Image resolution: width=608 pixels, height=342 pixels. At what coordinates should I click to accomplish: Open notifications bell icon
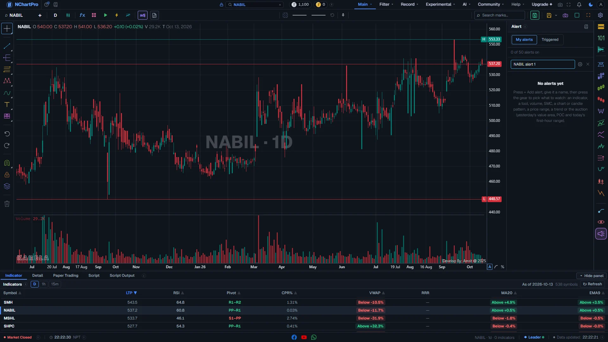point(579,5)
